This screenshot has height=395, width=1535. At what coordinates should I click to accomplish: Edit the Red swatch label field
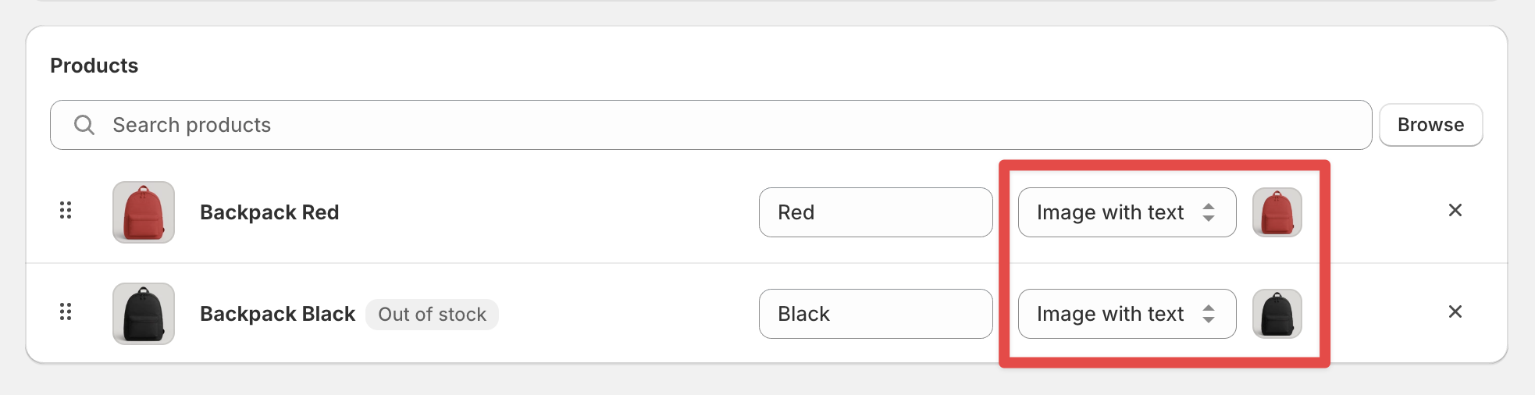[876, 212]
